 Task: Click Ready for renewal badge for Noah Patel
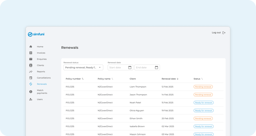(x=204, y=103)
